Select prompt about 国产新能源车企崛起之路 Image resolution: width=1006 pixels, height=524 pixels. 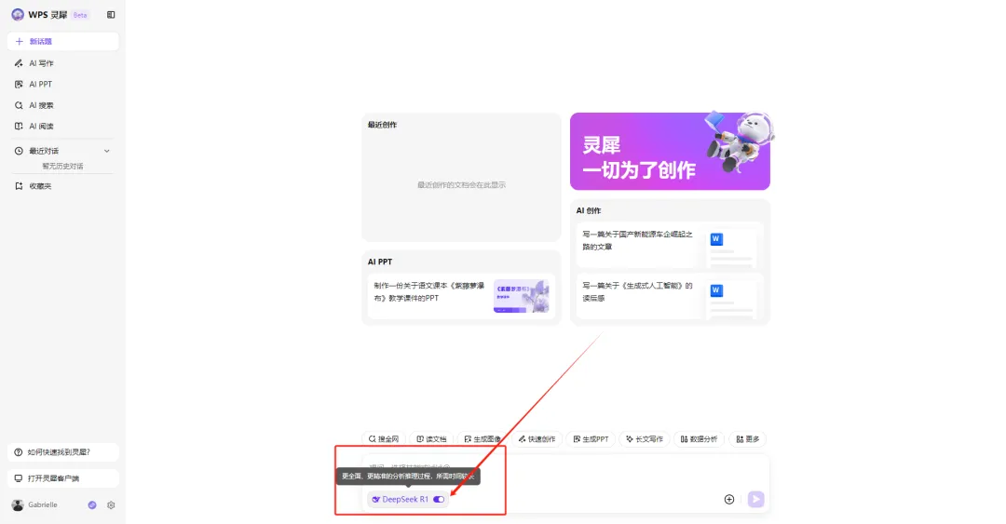tap(670, 245)
